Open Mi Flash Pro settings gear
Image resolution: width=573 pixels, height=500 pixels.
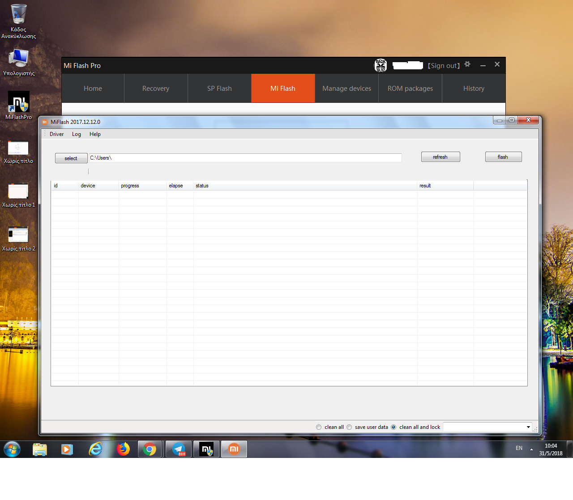click(467, 64)
